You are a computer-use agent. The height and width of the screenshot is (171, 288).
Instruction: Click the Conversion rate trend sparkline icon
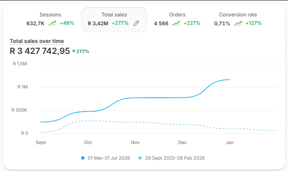[238, 23]
